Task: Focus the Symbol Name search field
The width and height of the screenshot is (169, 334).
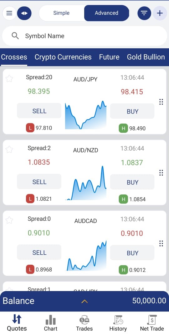Action: [x=84, y=36]
